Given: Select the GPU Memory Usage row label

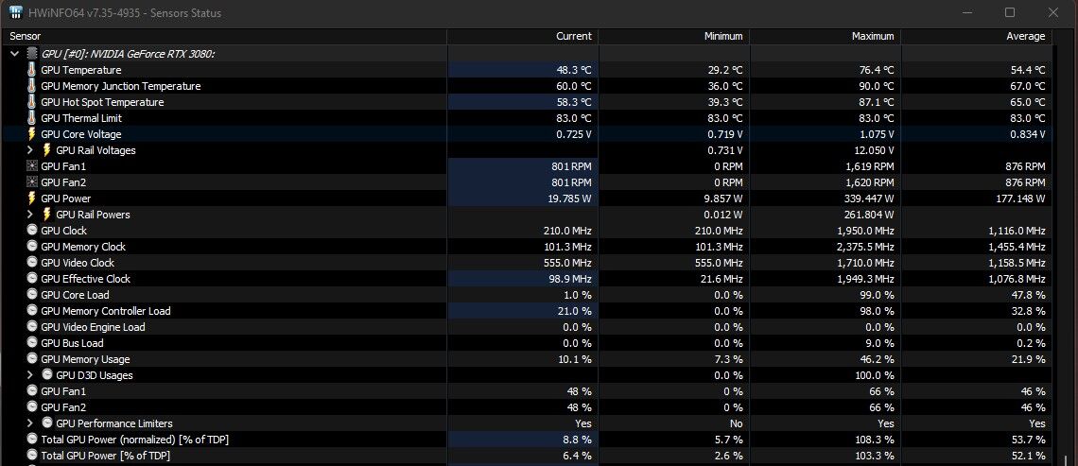Looking at the screenshot, I should [85, 359].
